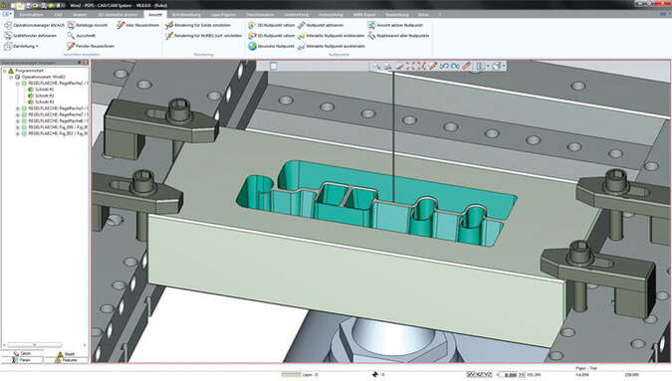
Task: Expand the last REGELFLAECHE tree entry
Action: [x=18, y=133]
